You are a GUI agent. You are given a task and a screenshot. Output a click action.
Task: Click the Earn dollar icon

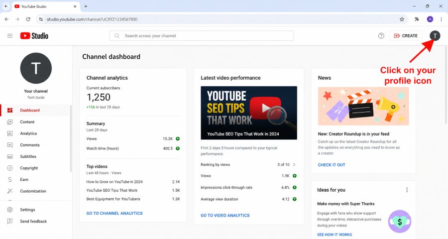point(10,180)
